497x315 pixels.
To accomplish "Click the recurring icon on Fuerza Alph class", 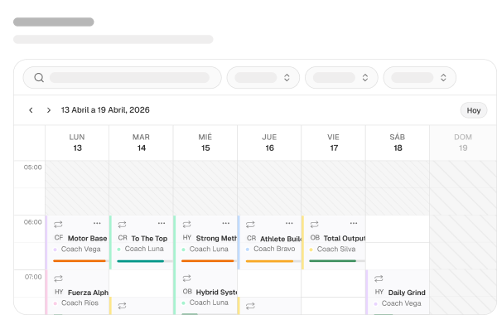I will pos(58,279).
